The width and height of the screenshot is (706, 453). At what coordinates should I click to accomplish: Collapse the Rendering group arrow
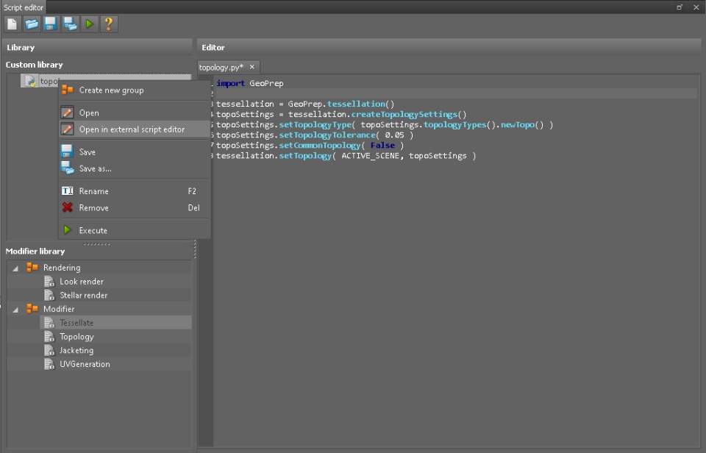(x=15, y=268)
